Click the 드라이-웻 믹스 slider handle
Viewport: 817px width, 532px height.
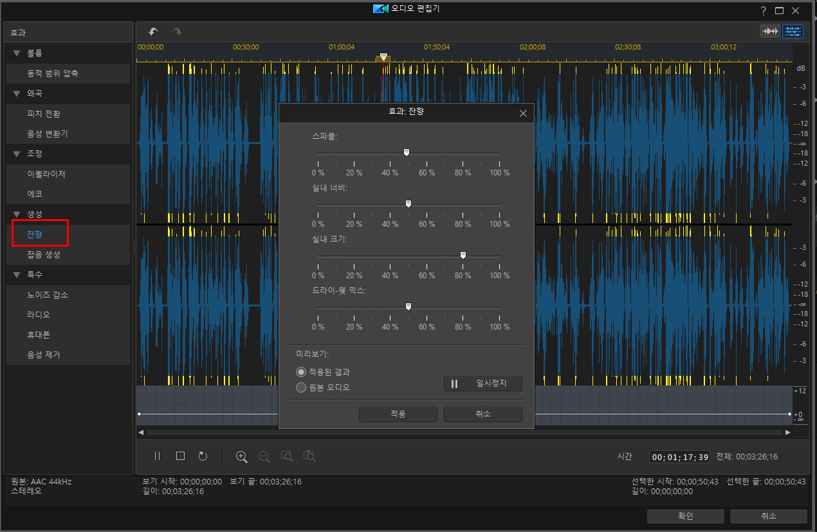(408, 307)
